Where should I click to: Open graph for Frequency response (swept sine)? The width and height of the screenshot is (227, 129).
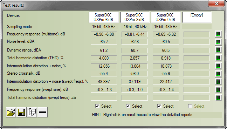pyautogui.click(x=218, y=90)
